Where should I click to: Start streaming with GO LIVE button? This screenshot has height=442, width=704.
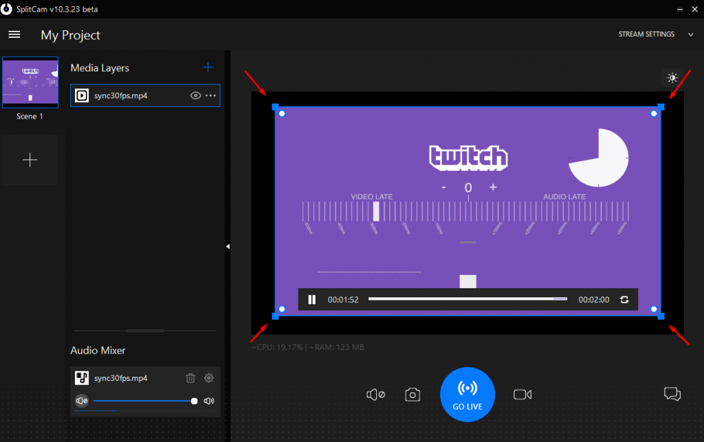tap(467, 395)
